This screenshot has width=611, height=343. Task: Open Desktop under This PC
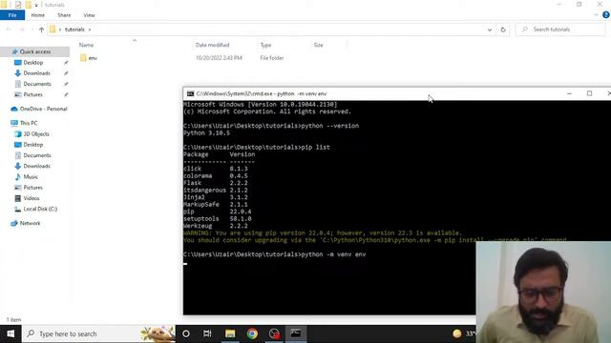33,145
